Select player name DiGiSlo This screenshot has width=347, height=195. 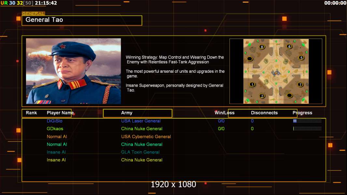tap(54, 121)
